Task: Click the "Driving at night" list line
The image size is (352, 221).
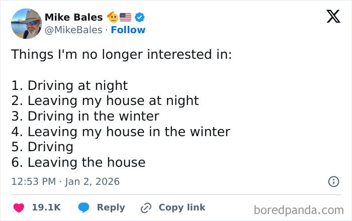Action: click(69, 85)
